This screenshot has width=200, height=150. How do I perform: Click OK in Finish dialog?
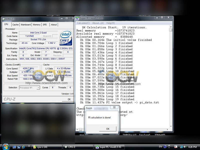pyautogui.click(x=108, y=129)
